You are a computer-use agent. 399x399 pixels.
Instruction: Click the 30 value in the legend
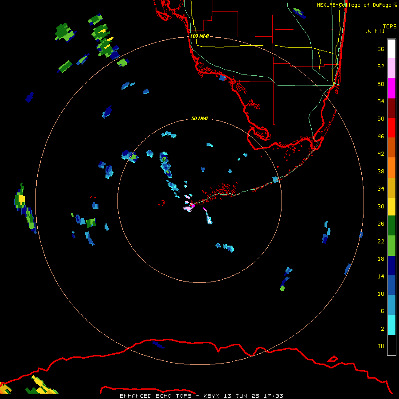tap(381, 206)
